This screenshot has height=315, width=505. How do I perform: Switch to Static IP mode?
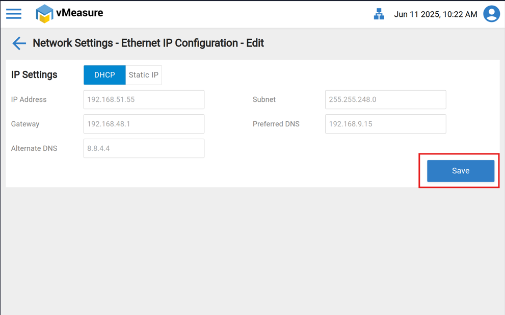144,75
